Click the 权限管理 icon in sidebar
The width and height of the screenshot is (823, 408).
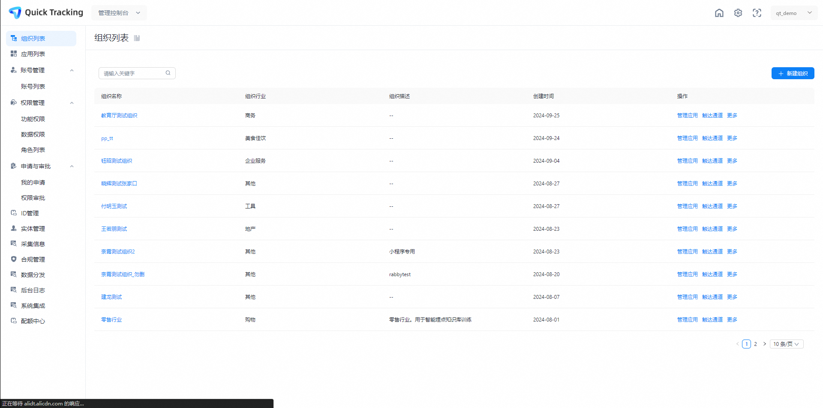(x=14, y=102)
